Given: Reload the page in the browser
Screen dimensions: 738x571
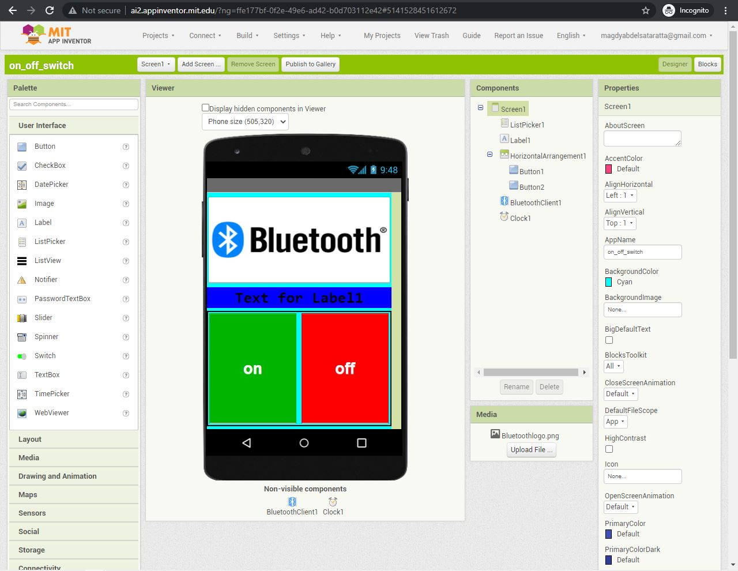Looking at the screenshot, I should [50, 10].
